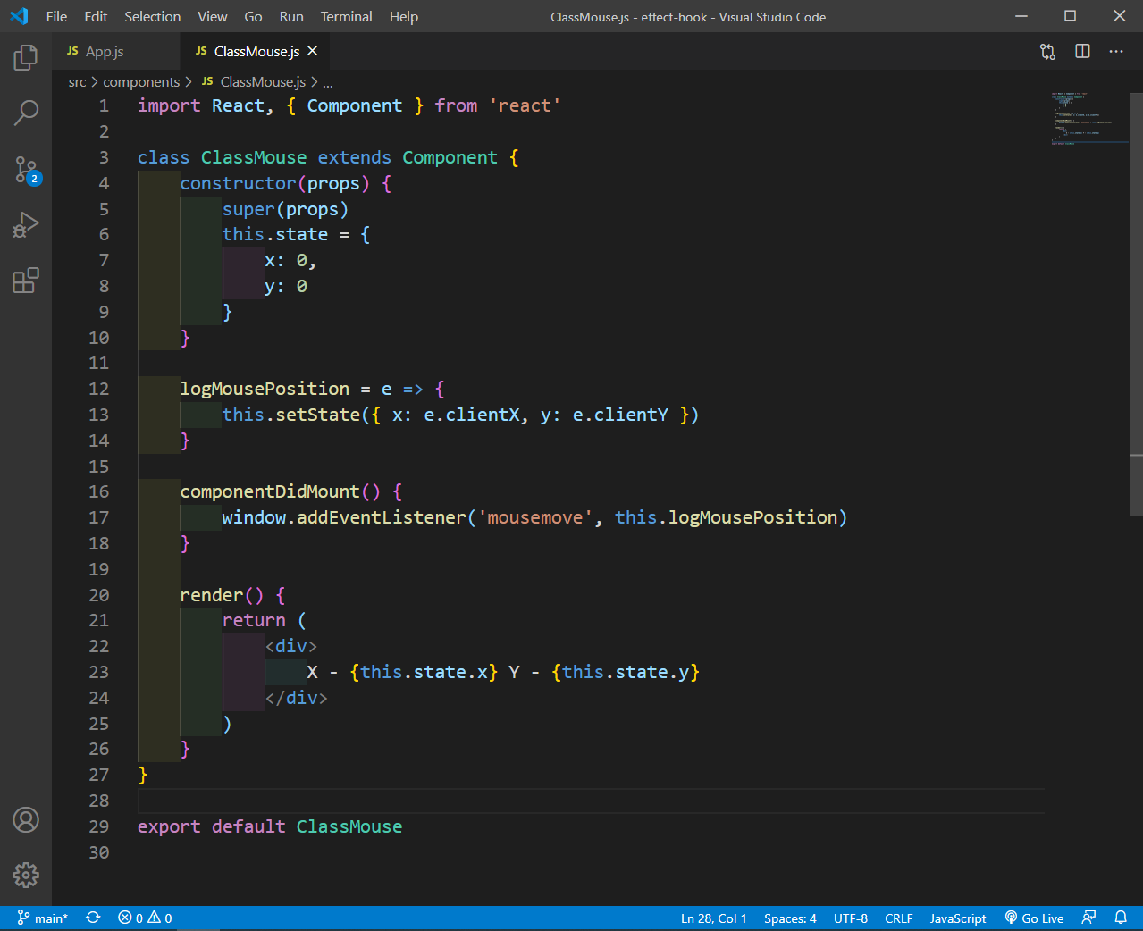Click the breadcrumb ellipsis symbol entry

[x=328, y=82]
